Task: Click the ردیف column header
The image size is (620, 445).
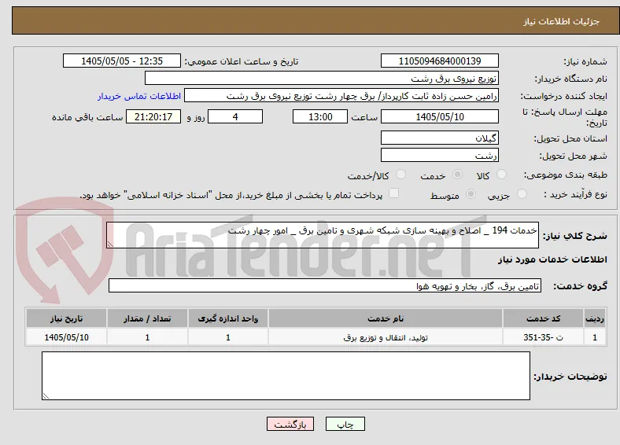Action: point(595,318)
